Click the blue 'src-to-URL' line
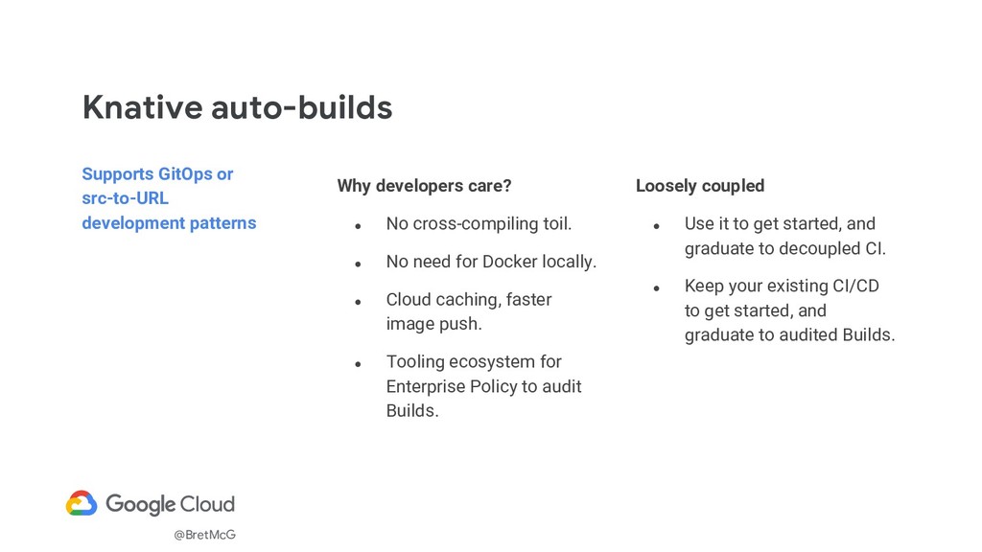The height and width of the screenshot is (552, 982). [x=126, y=198]
